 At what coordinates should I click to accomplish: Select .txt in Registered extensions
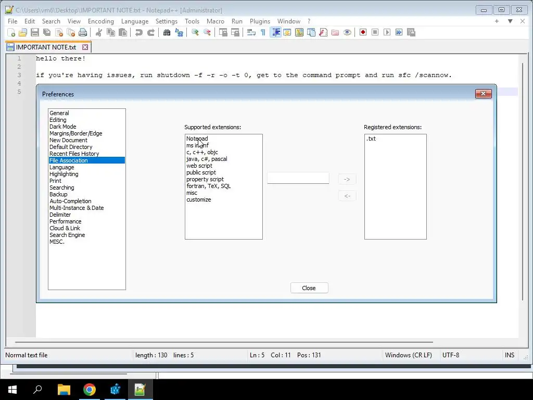[x=371, y=139]
